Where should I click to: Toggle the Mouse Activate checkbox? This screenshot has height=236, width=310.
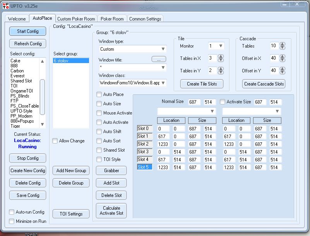99,113
